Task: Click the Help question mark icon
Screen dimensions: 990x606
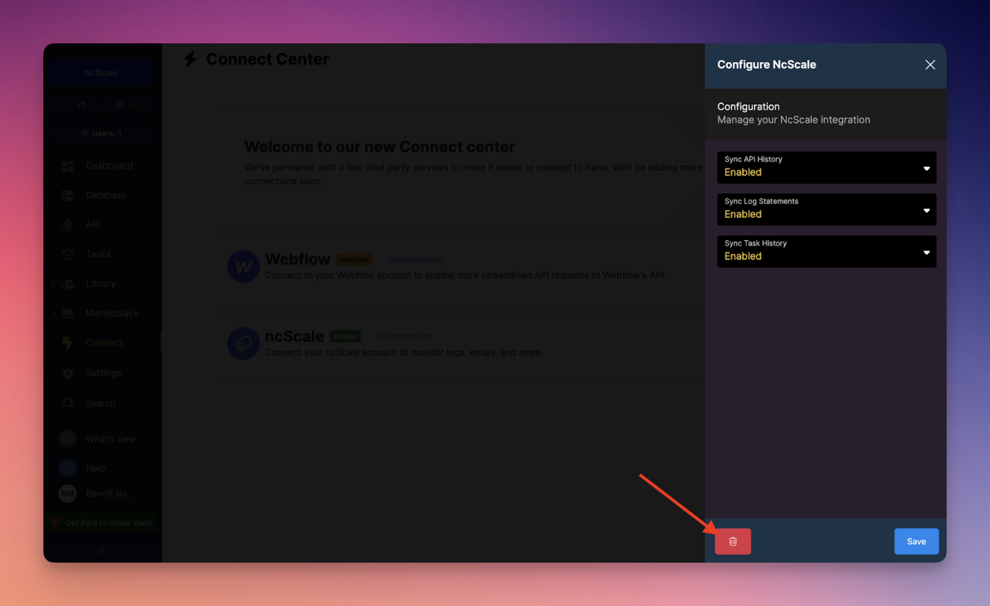Action: point(68,467)
